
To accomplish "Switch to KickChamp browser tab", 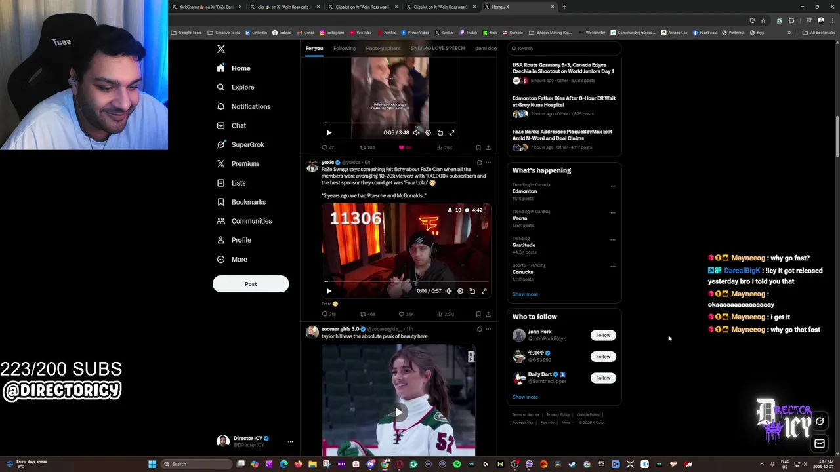I will pyautogui.click(x=206, y=7).
